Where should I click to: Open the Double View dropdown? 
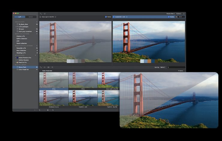point(170,14)
